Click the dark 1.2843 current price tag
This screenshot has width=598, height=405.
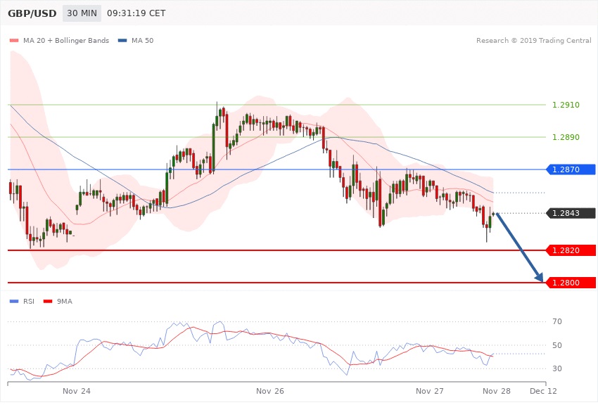tap(571, 213)
